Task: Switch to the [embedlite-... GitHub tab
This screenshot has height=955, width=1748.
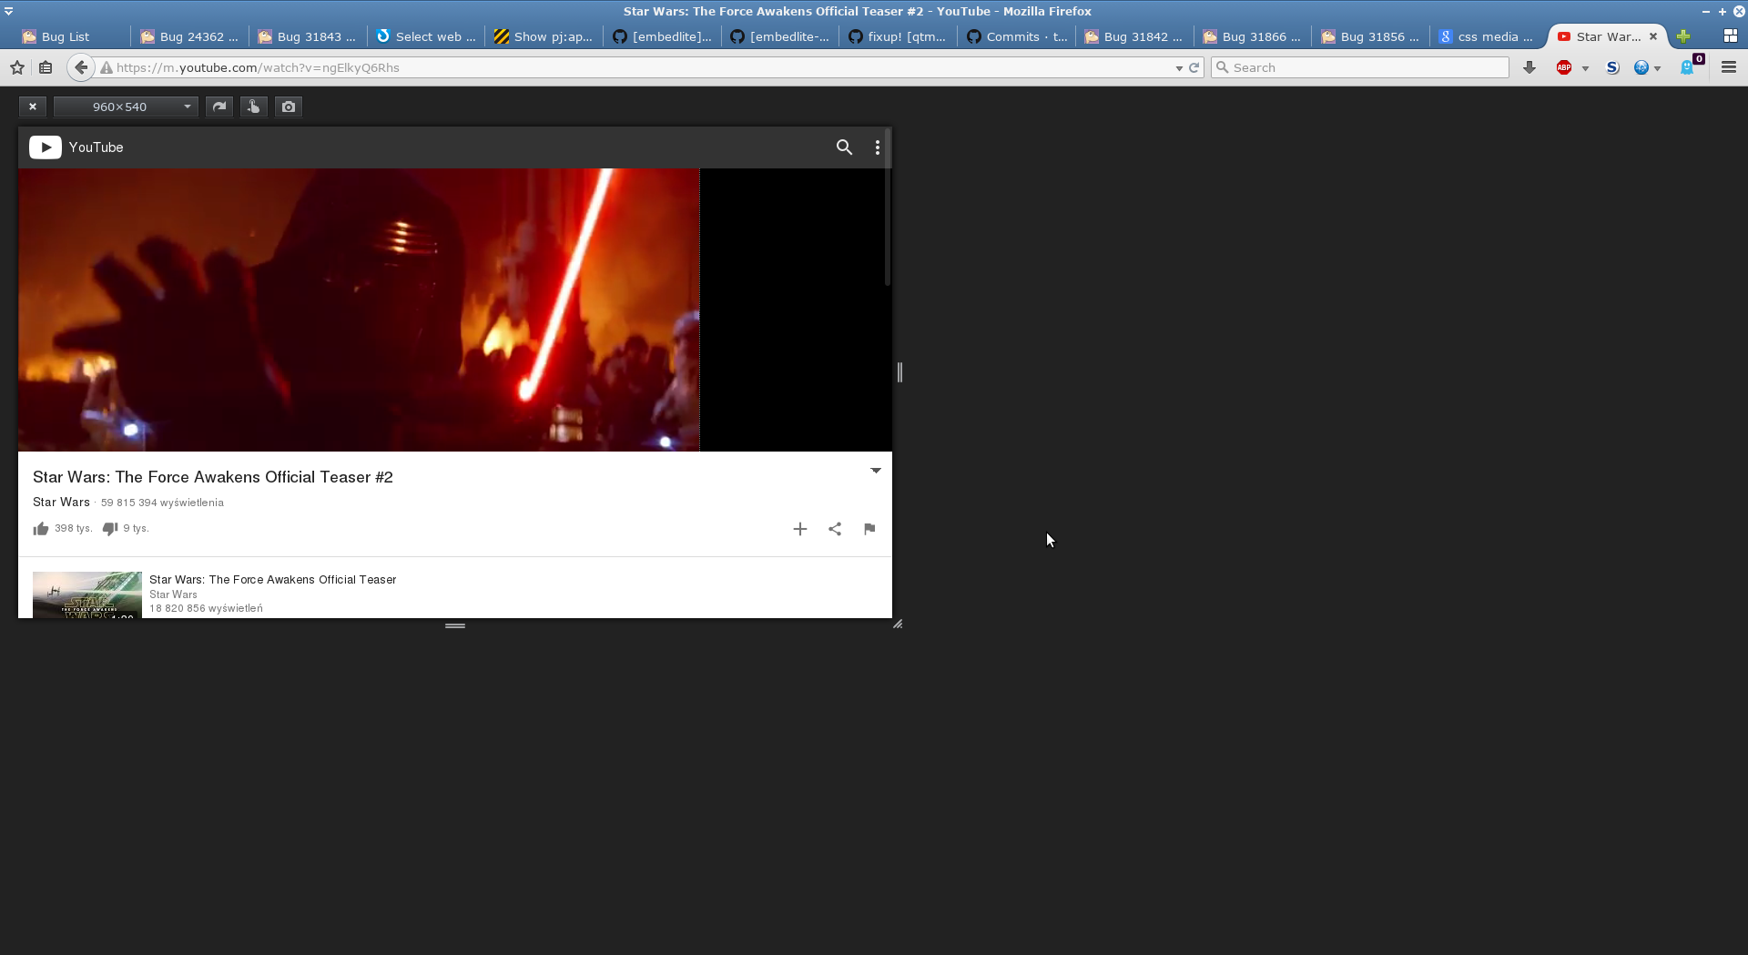Action: pos(779,36)
